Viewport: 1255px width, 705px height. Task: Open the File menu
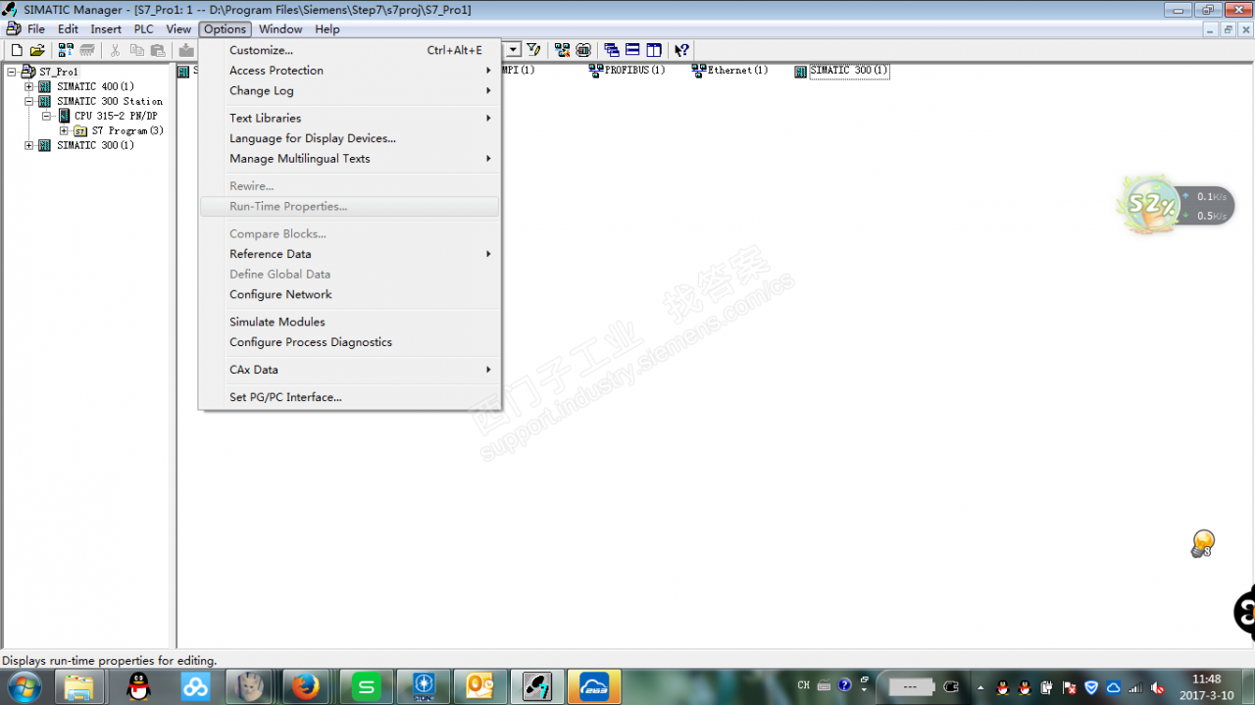pos(36,29)
